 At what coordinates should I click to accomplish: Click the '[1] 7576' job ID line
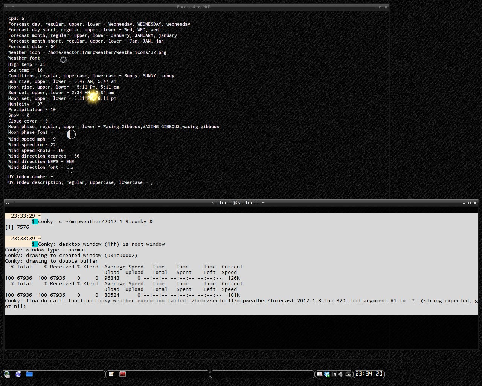[17, 227]
